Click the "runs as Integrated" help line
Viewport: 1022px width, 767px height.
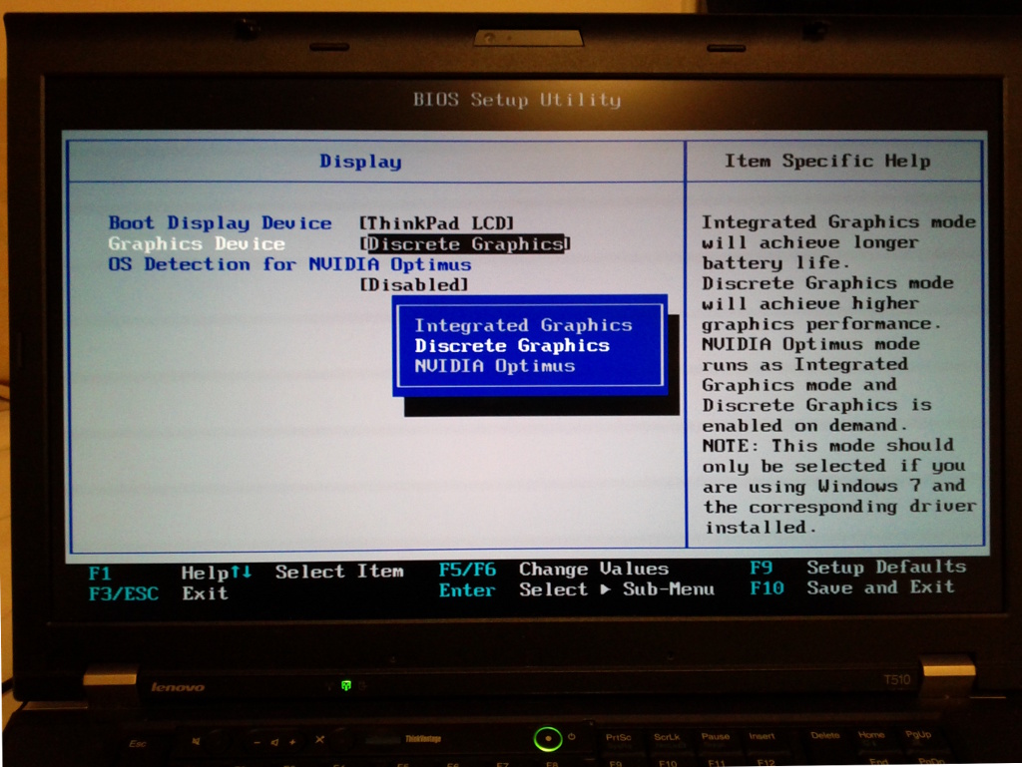coord(804,365)
